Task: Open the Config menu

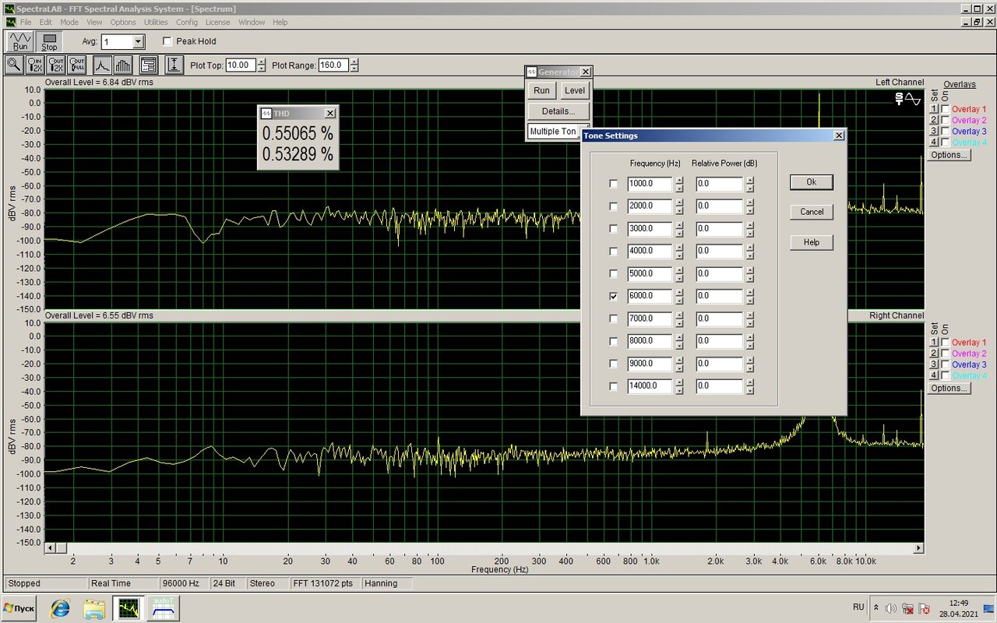Action: (x=187, y=23)
